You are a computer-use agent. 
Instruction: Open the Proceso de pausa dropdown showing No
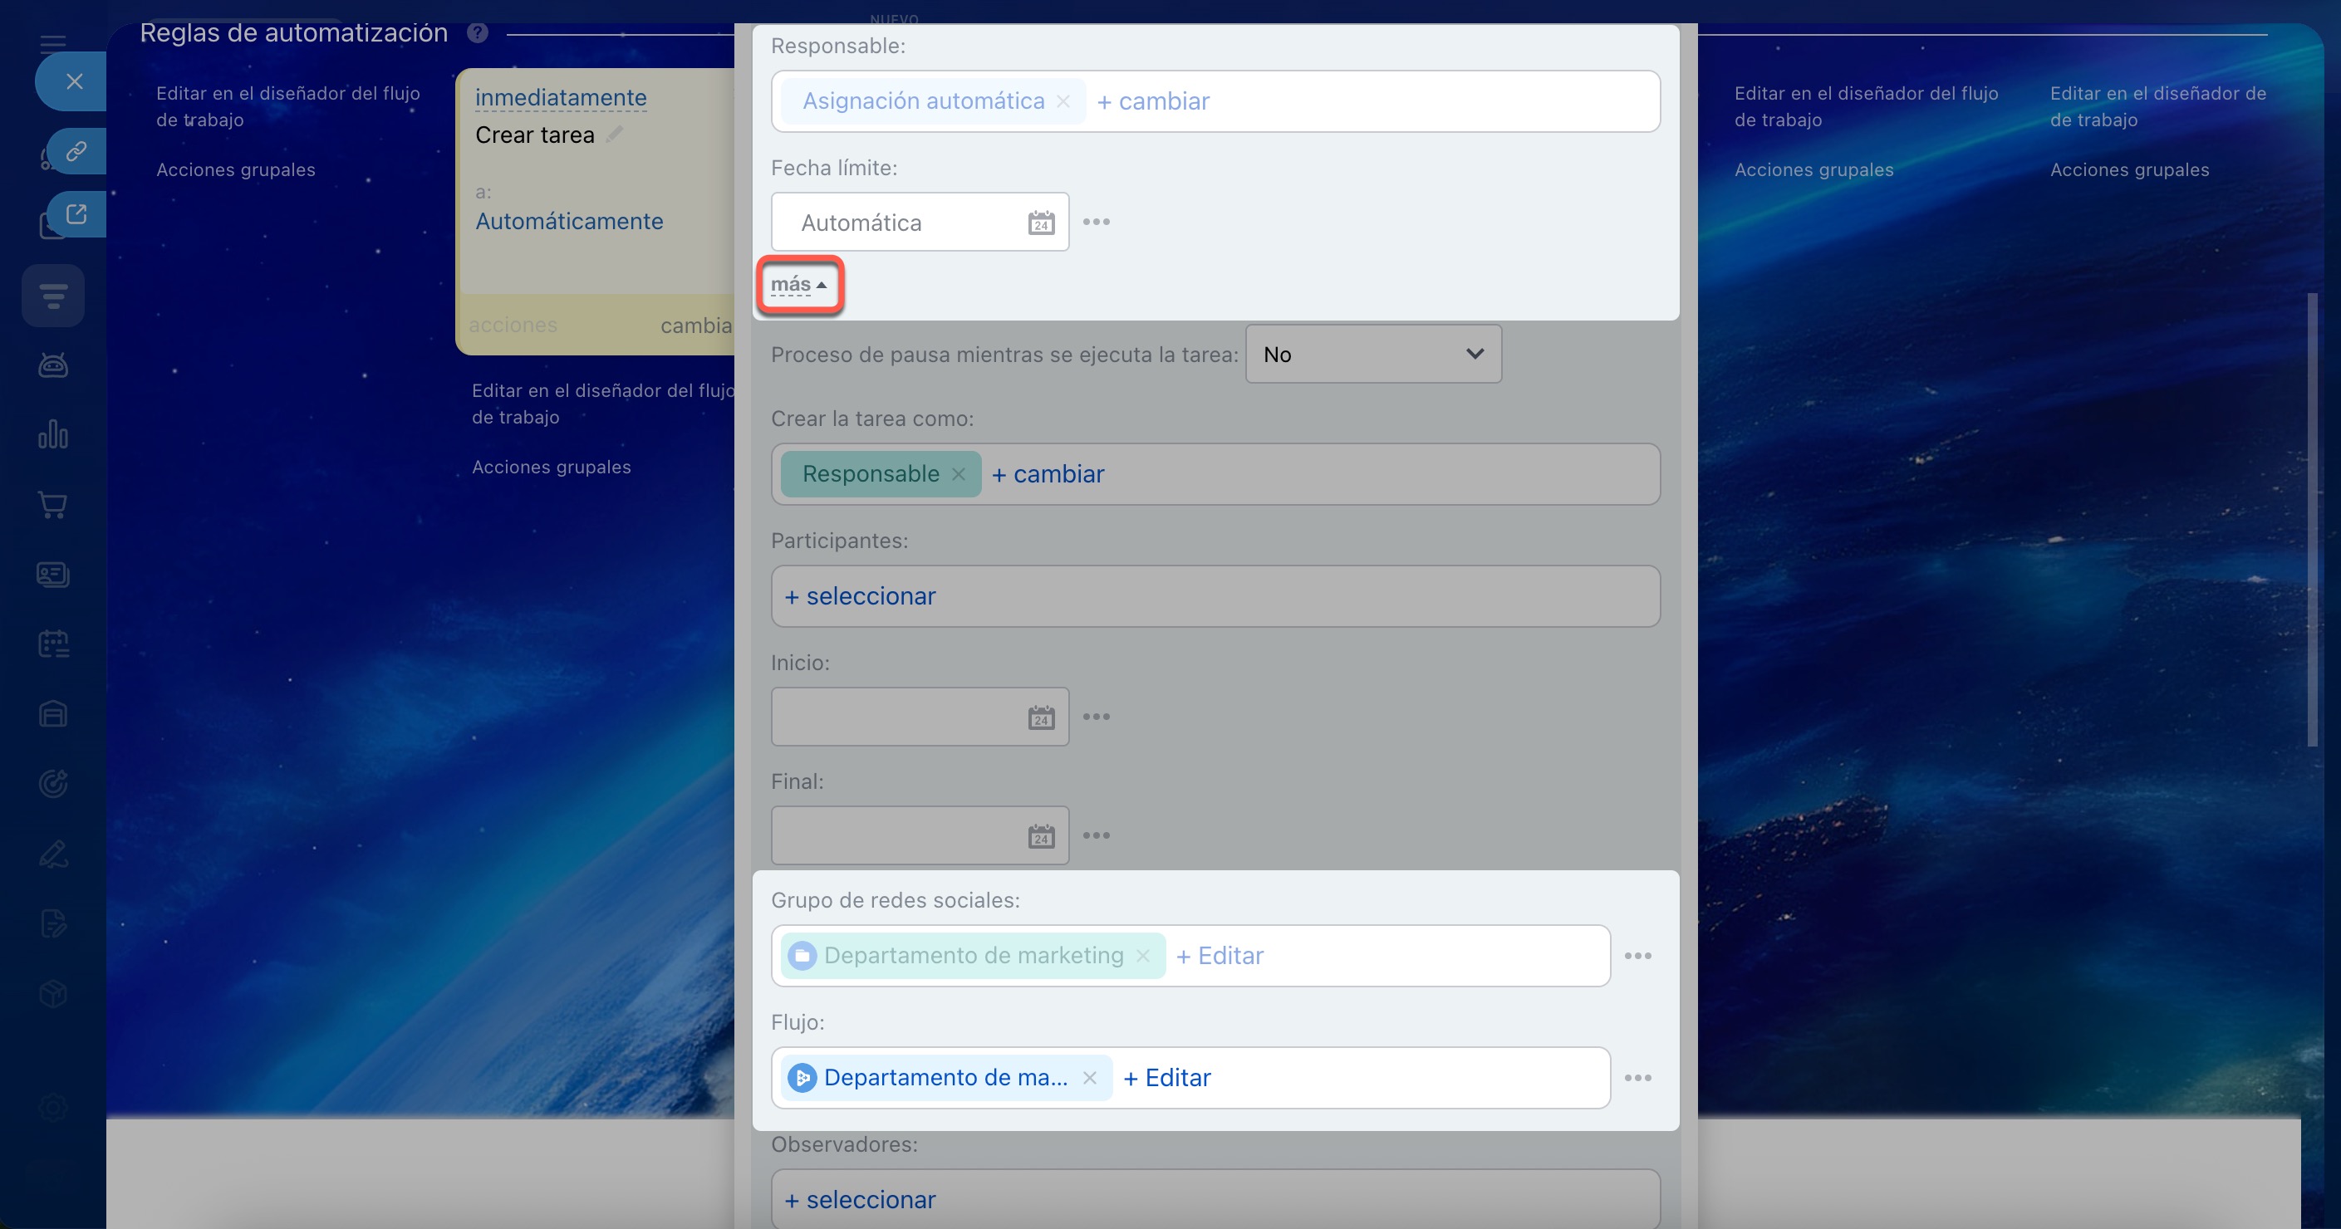coord(1372,355)
